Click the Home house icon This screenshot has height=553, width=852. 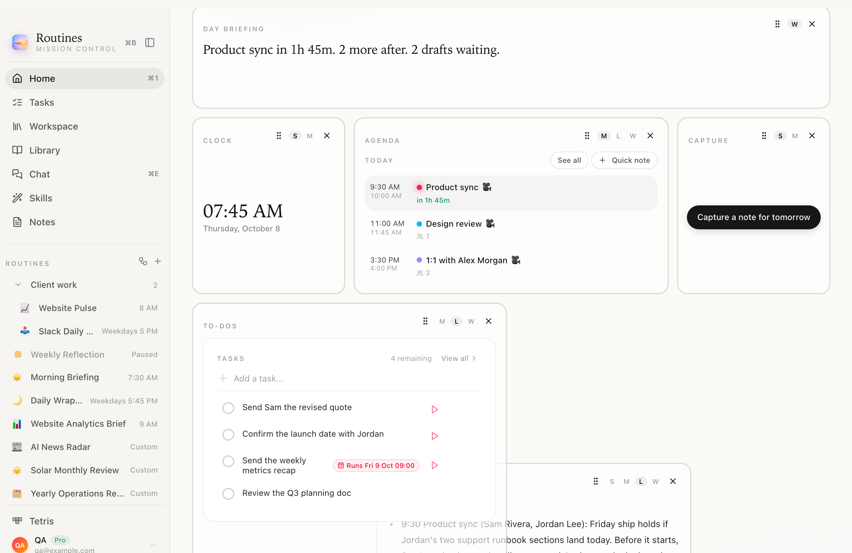[17, 78]
